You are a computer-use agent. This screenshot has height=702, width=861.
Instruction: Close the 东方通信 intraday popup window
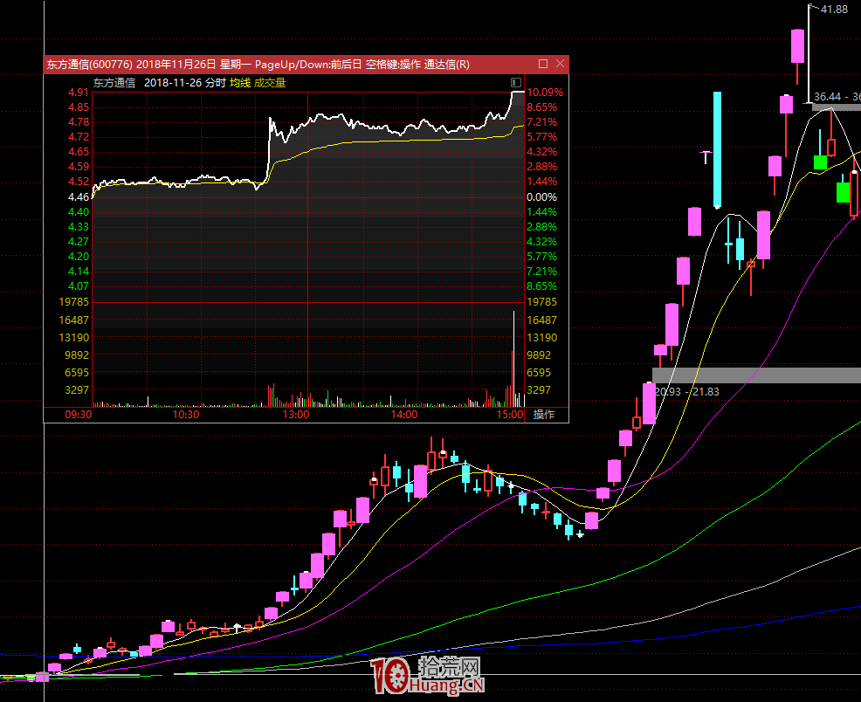click(x=560, y=64)
